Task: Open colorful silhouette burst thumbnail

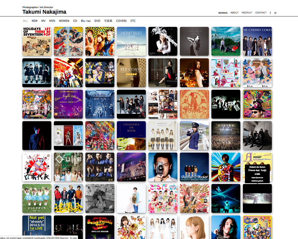Action: coord(226,167)
